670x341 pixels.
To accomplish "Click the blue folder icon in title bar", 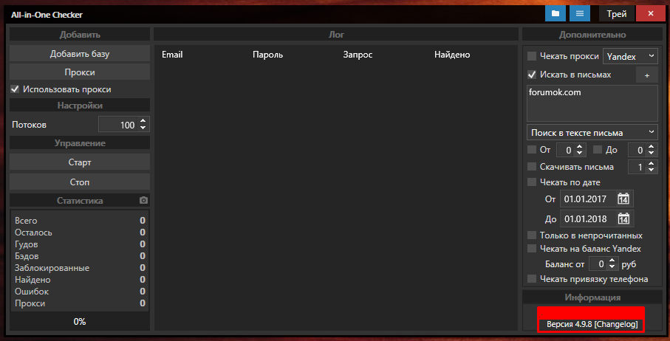I will (x=555, y=13).
